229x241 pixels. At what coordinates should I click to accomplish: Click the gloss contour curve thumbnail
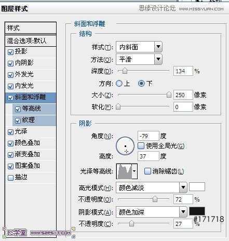pyautogui.click(x=124, y=171)
